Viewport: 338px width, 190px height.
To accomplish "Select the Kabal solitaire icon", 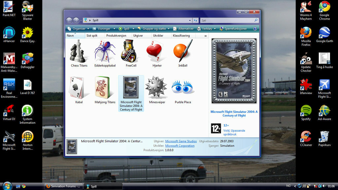I will click(79, 90).
